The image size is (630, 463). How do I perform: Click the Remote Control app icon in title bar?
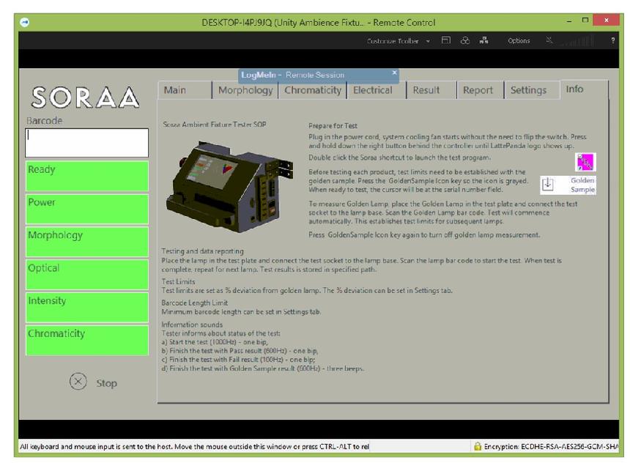pyautogui.click(x=24, y=22)
